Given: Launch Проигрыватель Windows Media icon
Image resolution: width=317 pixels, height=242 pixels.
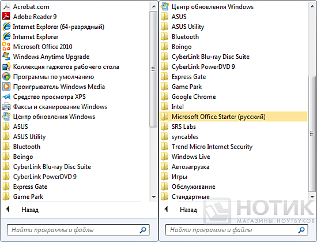Looking at the screenshot, I should [x=6, y=87].
